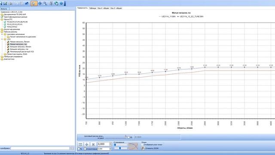Click the cancel ZOOM icon
The height and width of the screenshot is (155, 275).
coord(143,148)
